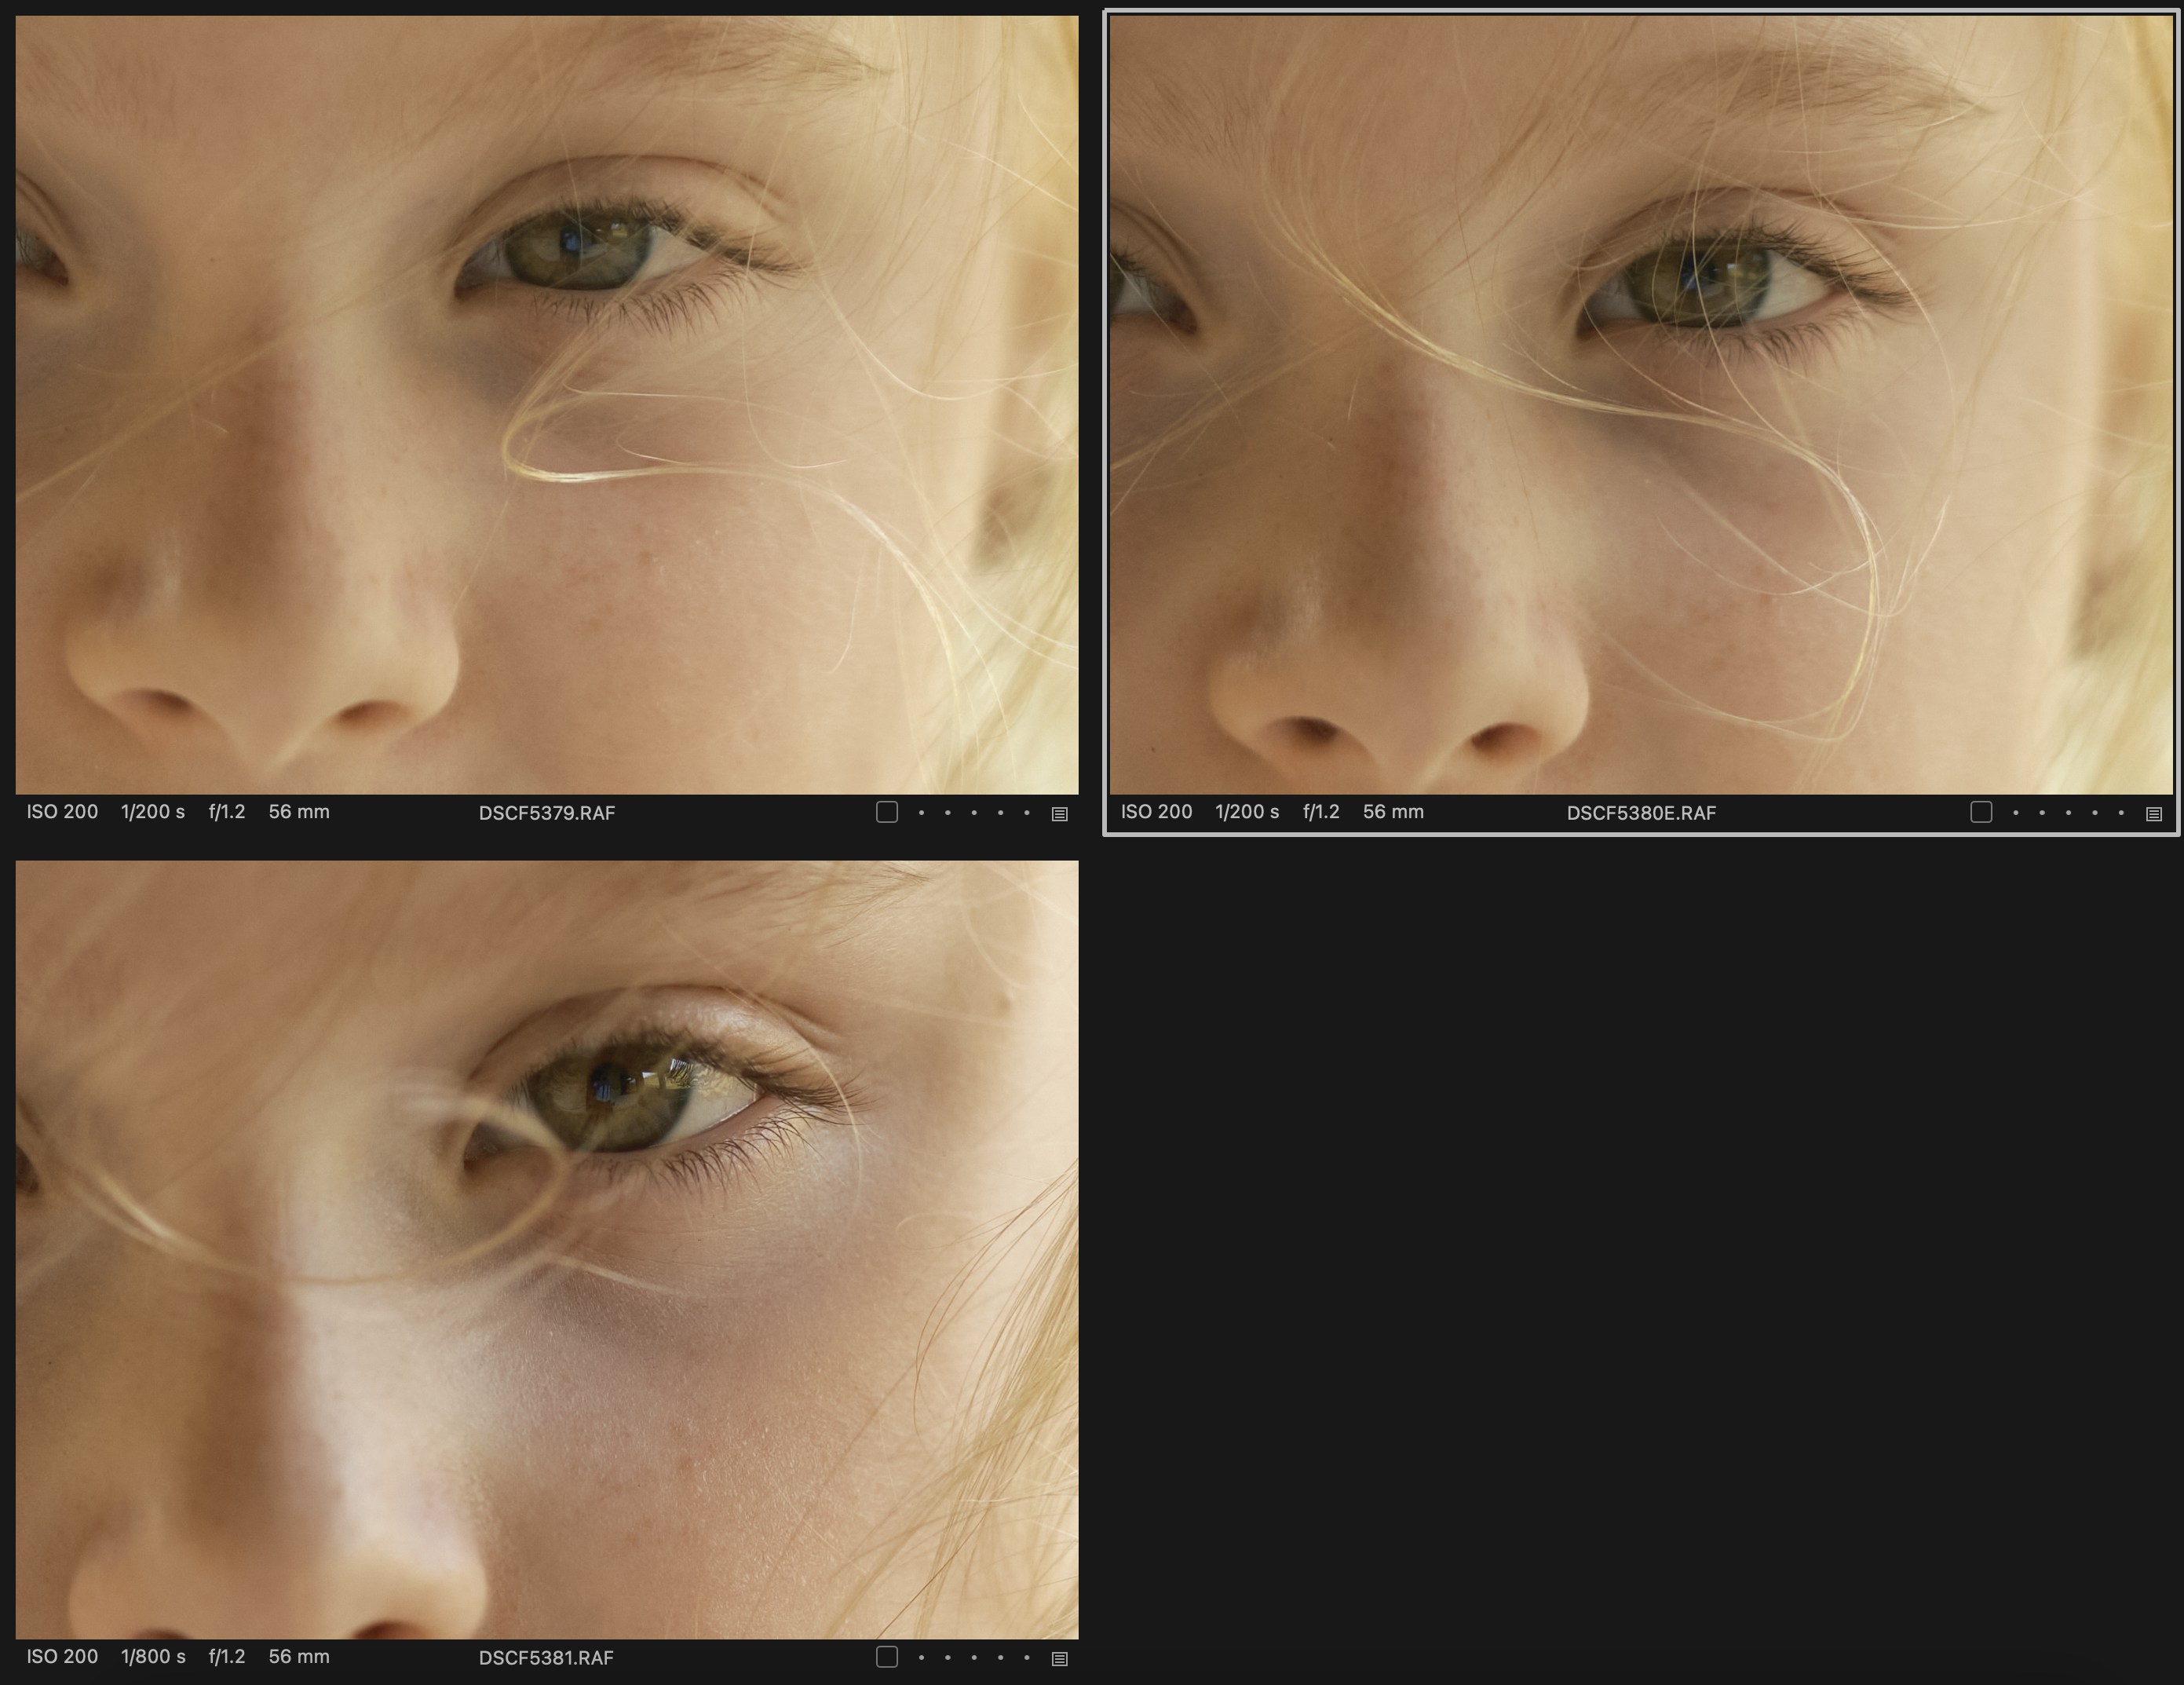Set one-star rating dot on DSCF5379.RAF
This screenshot has width=2184, height=1685.
click(x=921, y=813)
